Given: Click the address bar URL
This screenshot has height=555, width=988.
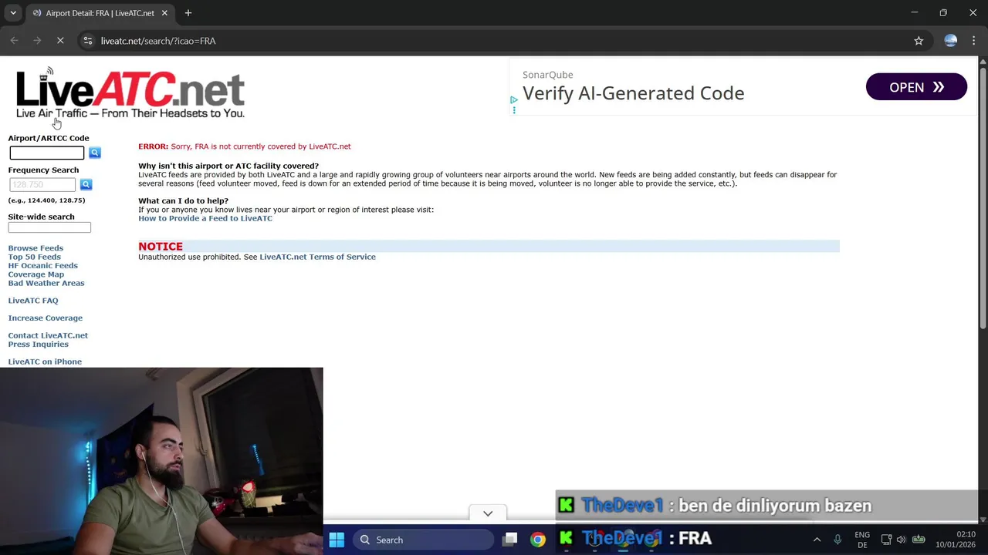Looking at the screenshot, I should coord(158,41).
